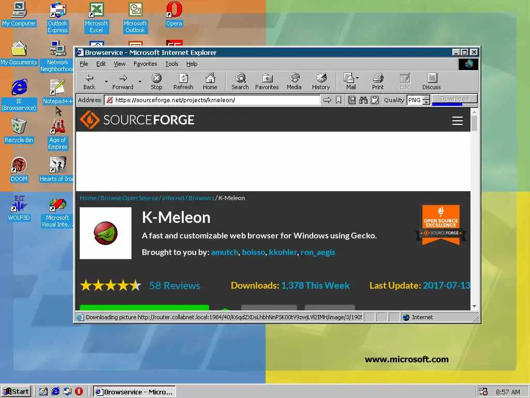Open the Media toolbar button
The width and height of the screenshot is (530, 398).
(294, 81)
